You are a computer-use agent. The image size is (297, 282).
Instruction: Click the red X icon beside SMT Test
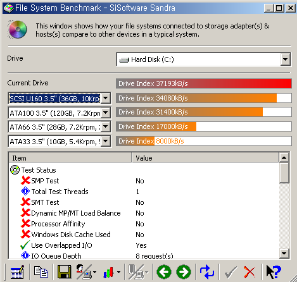click(25, 202)
